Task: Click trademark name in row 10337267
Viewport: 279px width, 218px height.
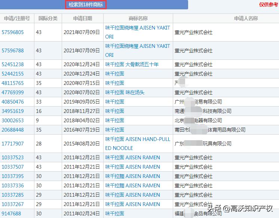Action: tap(132, 204)
